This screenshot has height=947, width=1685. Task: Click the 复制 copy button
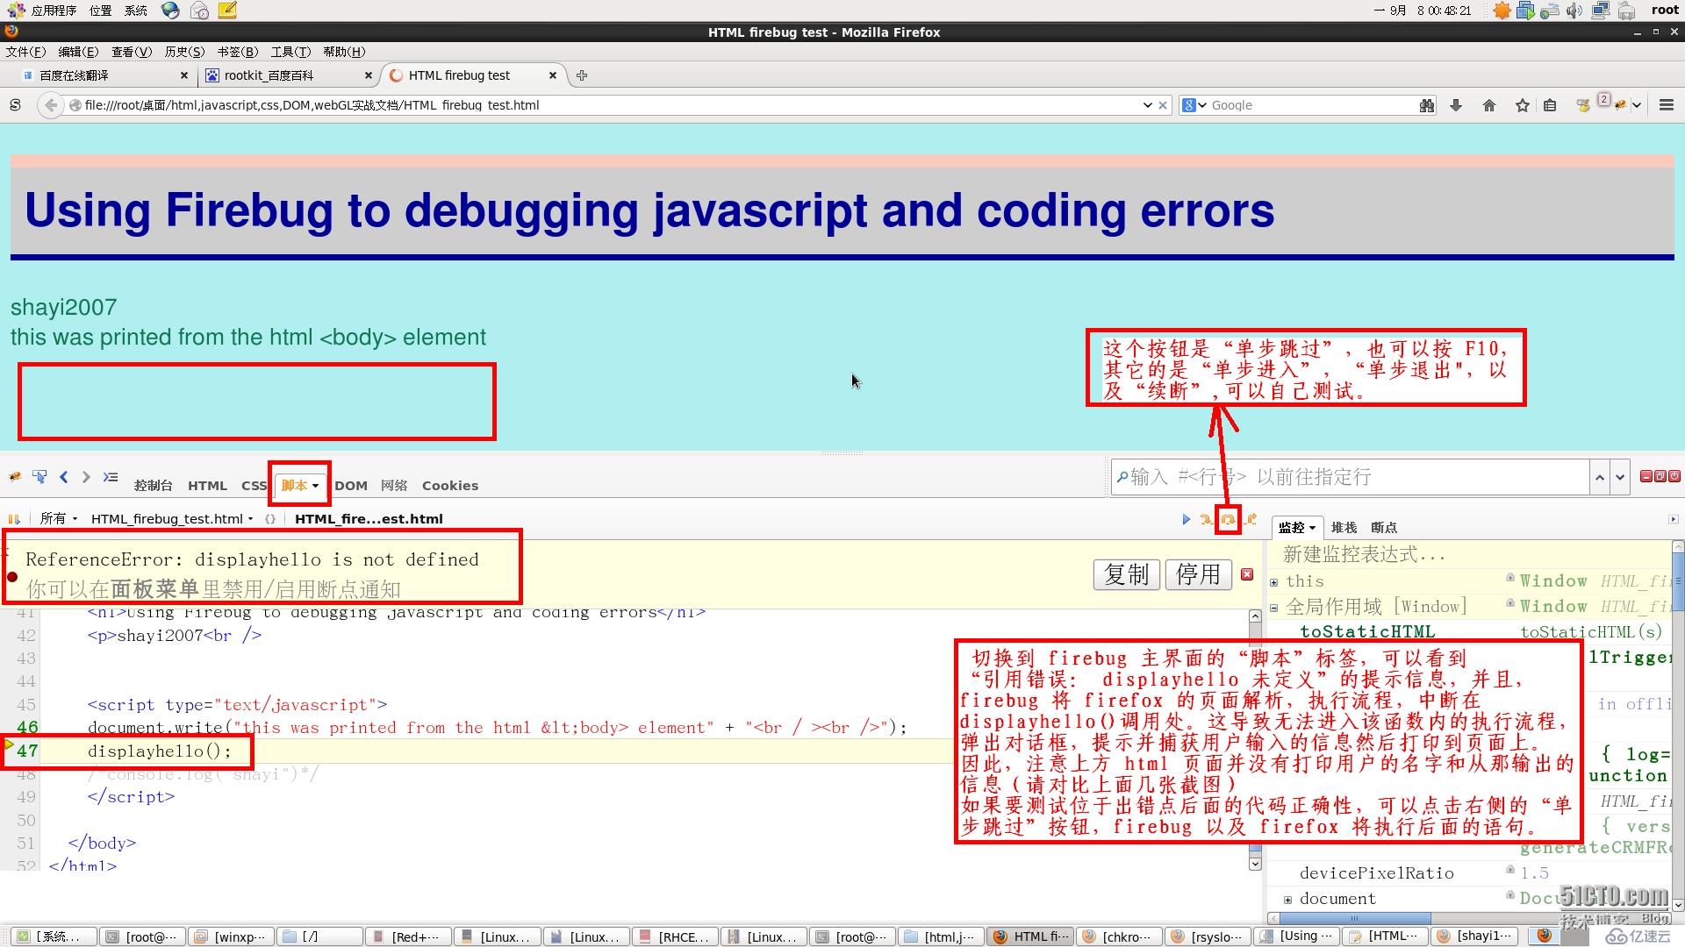click(1127, 574)
